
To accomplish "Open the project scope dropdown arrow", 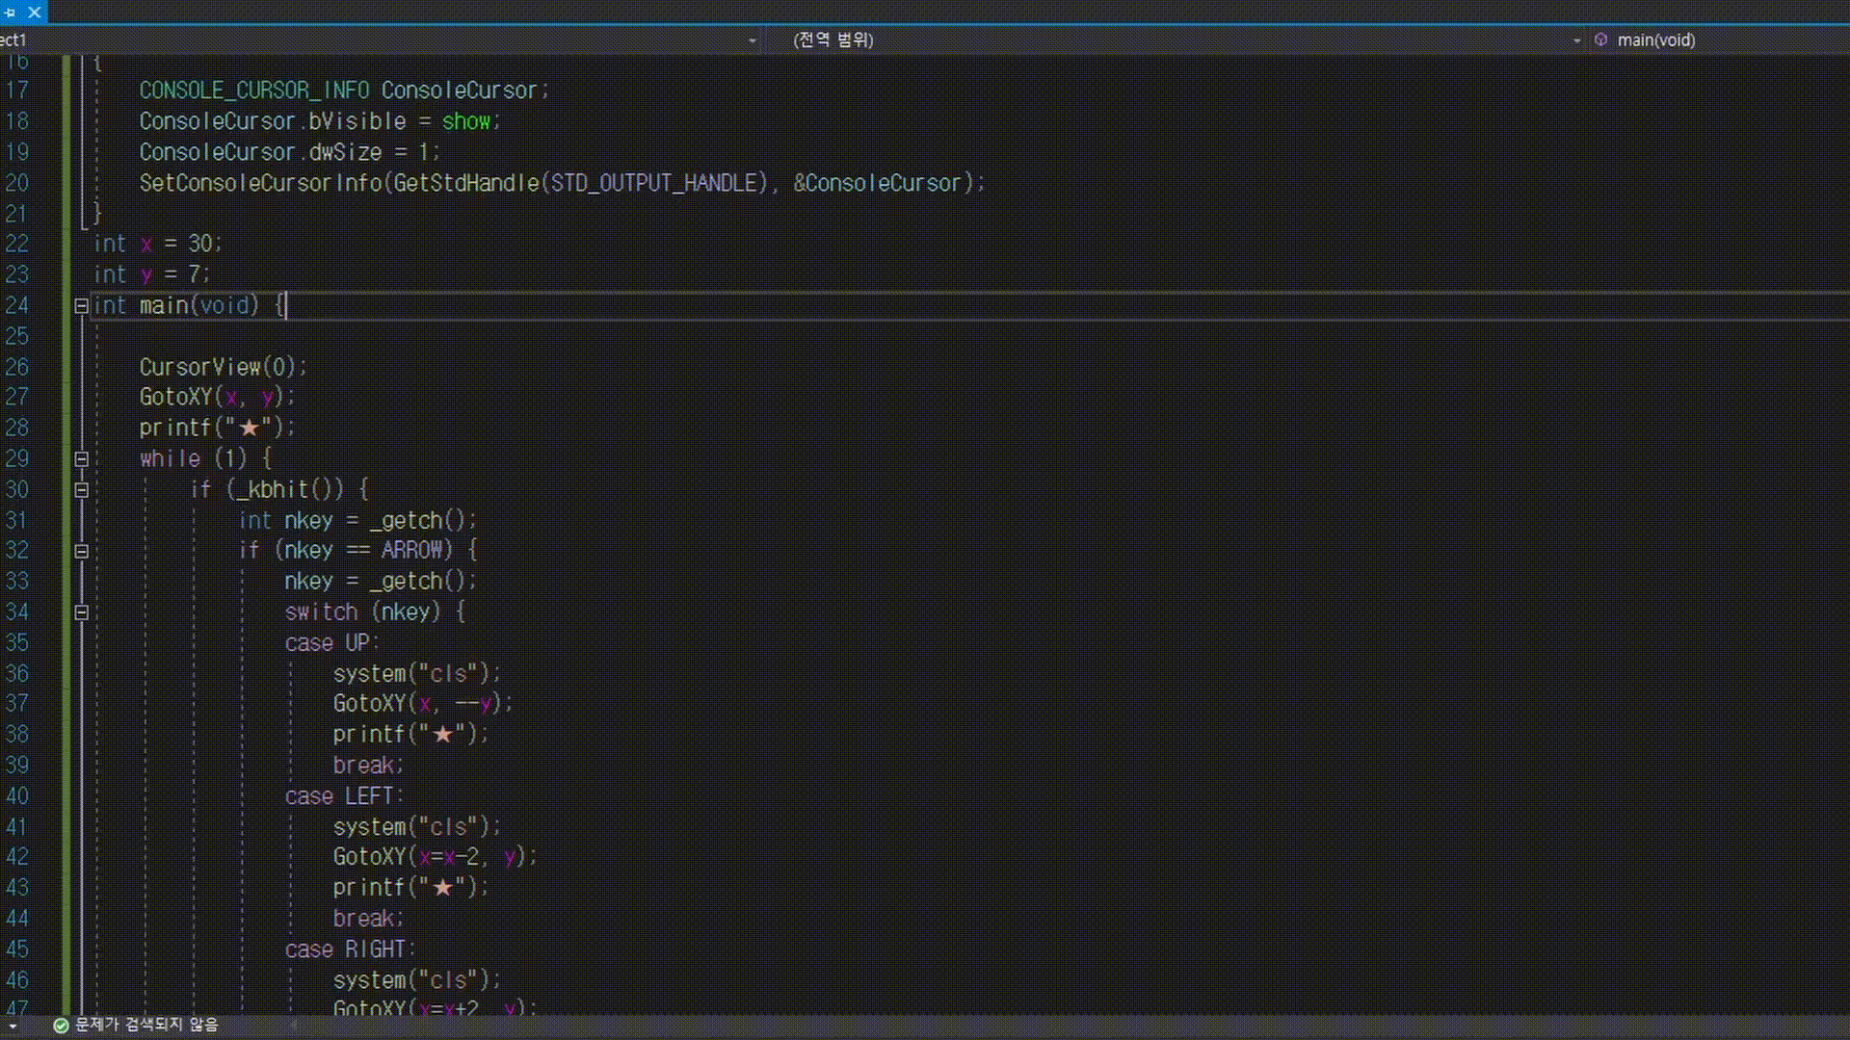I will tap(753, 40).
